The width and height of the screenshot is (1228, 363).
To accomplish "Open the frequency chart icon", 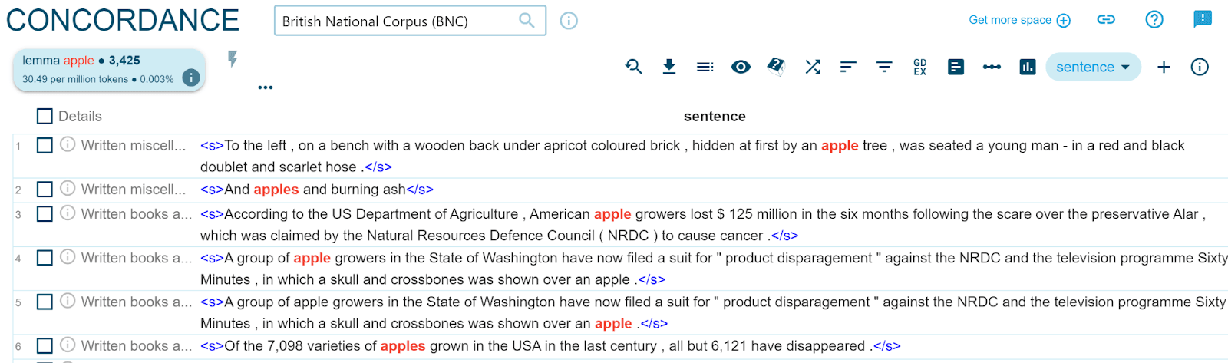I will 1028,67.
